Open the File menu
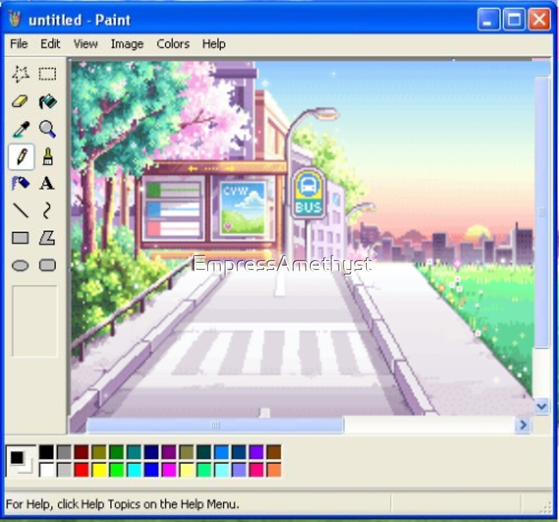This screenshot has width=559, height=522. coord(19,44)
